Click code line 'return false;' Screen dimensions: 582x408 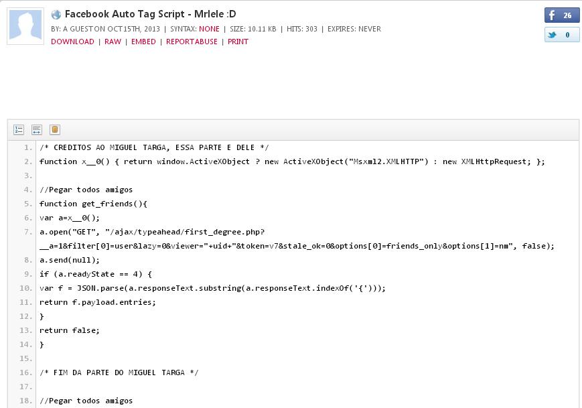pos(70,330)
